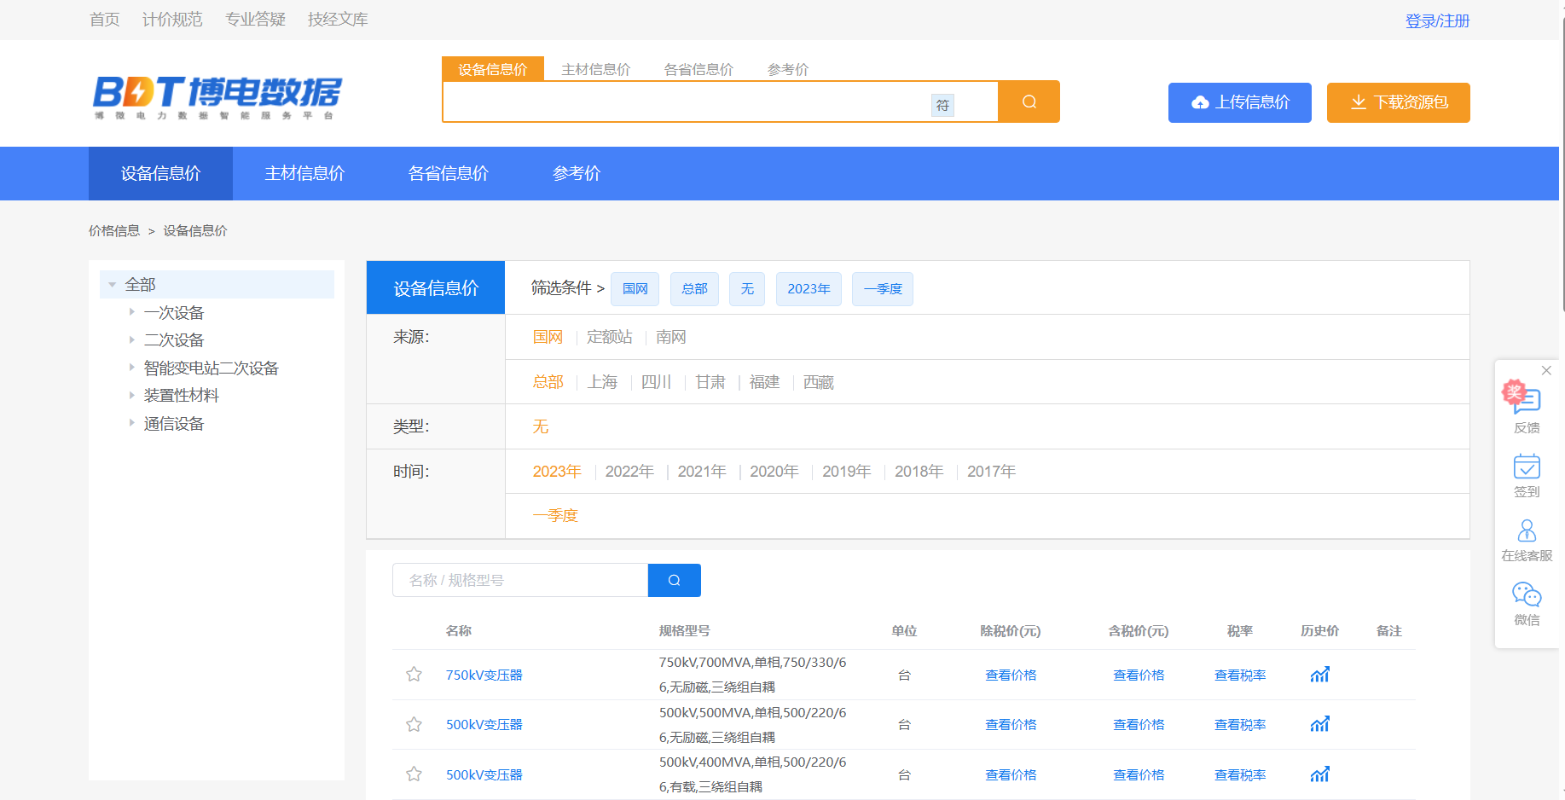The width and height of the screenshot is (1565, 800).
Task: Filter source by 南网
Action: point(671,337)
